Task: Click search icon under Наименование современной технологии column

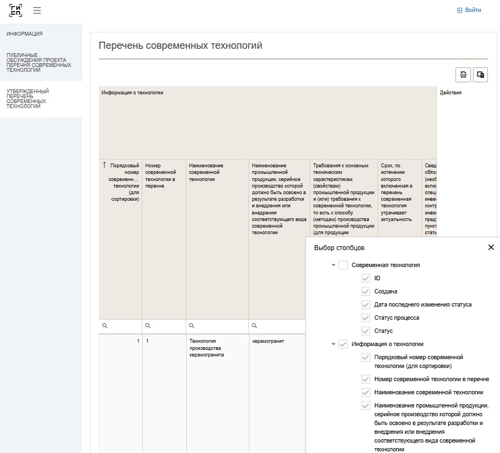Action: 191,326
